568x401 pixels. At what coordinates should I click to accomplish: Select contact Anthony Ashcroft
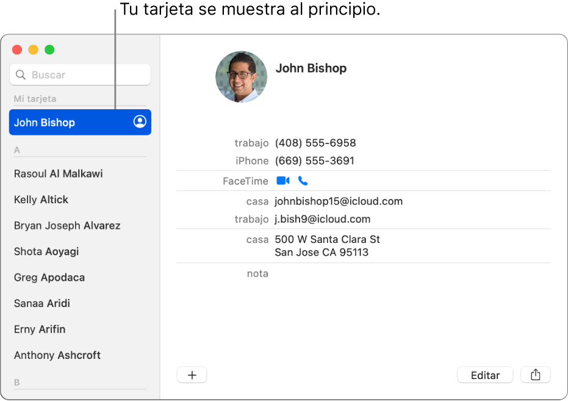point(57,355)
